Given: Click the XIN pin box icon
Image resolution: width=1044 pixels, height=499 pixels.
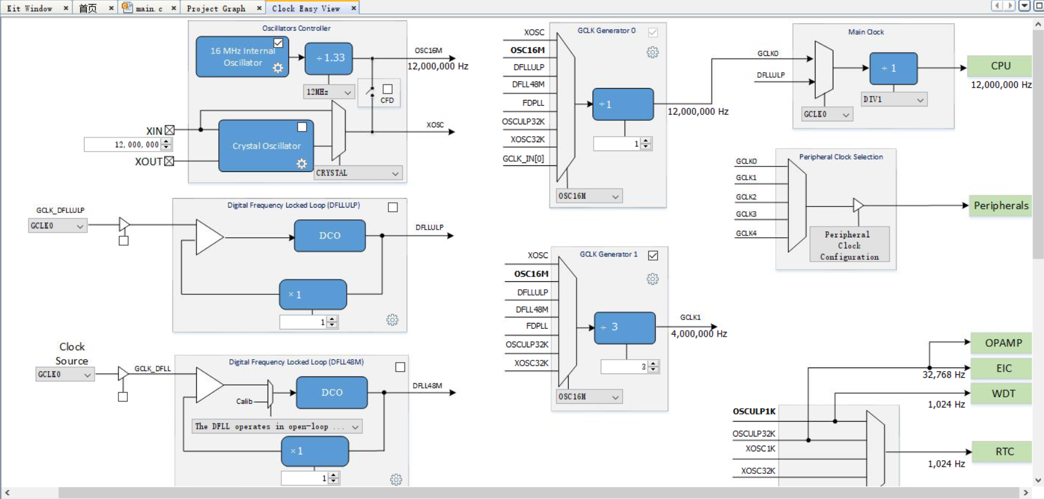Looking at the screenshot, I should pyautogui.click(x=170, y=130).
